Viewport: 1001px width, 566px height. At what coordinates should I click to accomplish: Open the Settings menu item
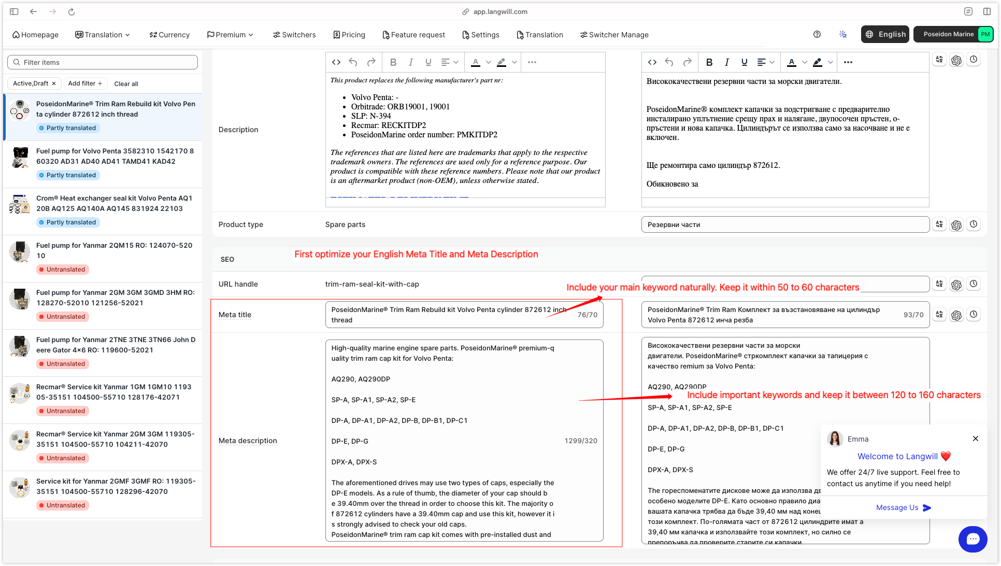coord(481,35)
